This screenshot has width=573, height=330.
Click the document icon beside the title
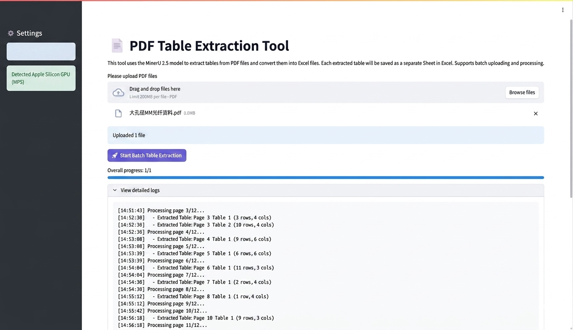tap(117, 45)
